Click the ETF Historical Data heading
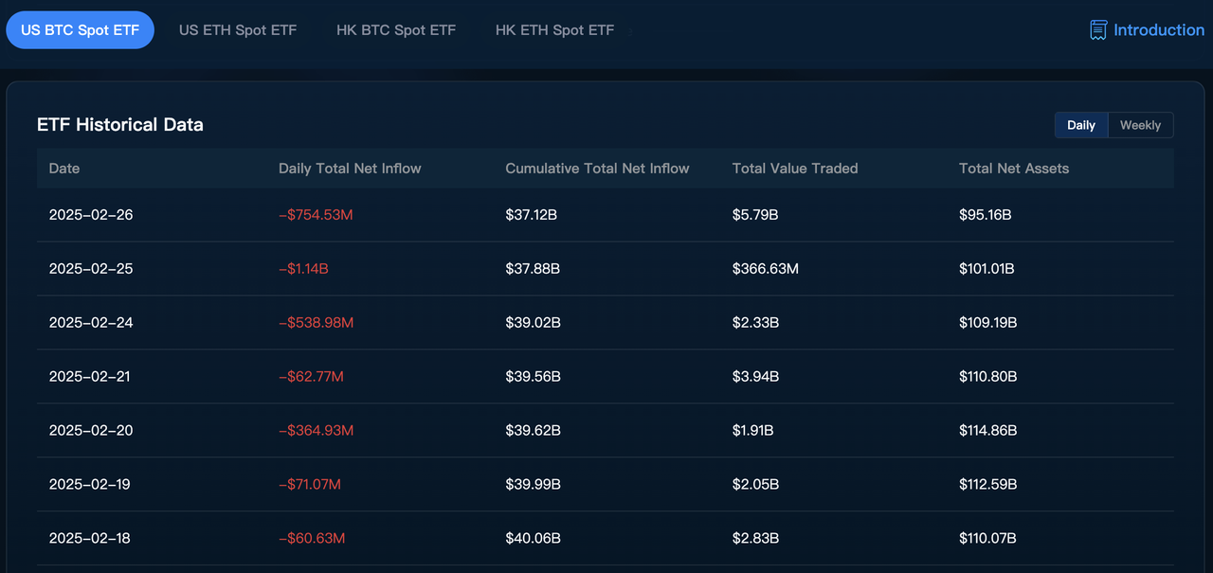Image resolution: width=1213 pixels, height=573 pixels. click(x=120, y=125)
